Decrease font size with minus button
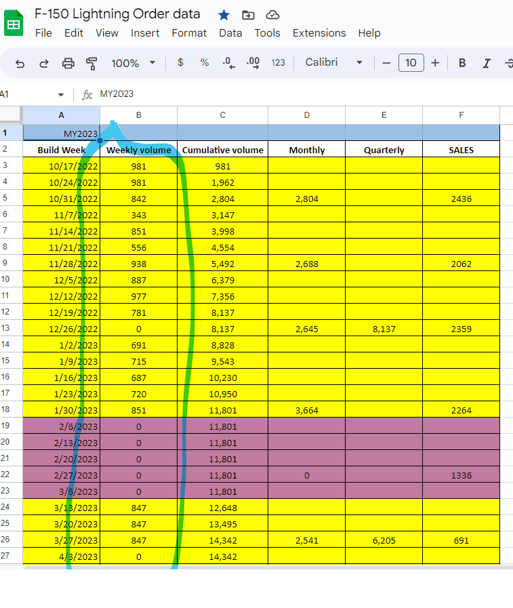The height and width of the screenshot is (608, 513). pos(386,63)
